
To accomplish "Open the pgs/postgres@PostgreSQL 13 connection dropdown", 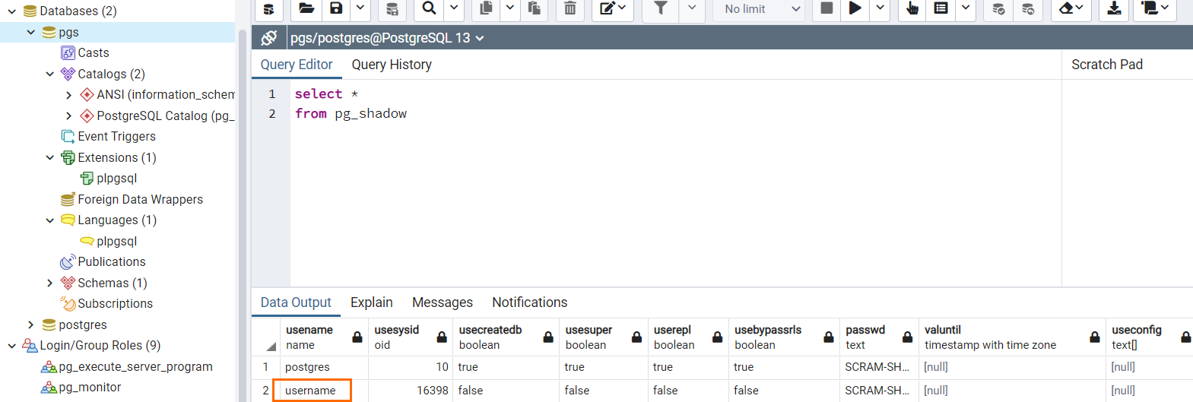I will (x=387, y=38).
